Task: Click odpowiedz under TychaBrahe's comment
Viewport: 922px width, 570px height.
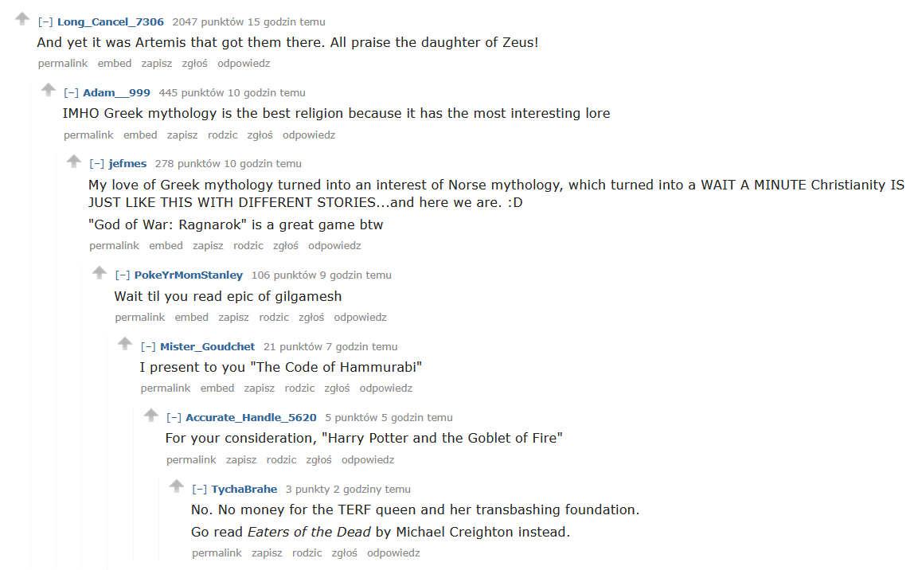Action: [393, 553]
